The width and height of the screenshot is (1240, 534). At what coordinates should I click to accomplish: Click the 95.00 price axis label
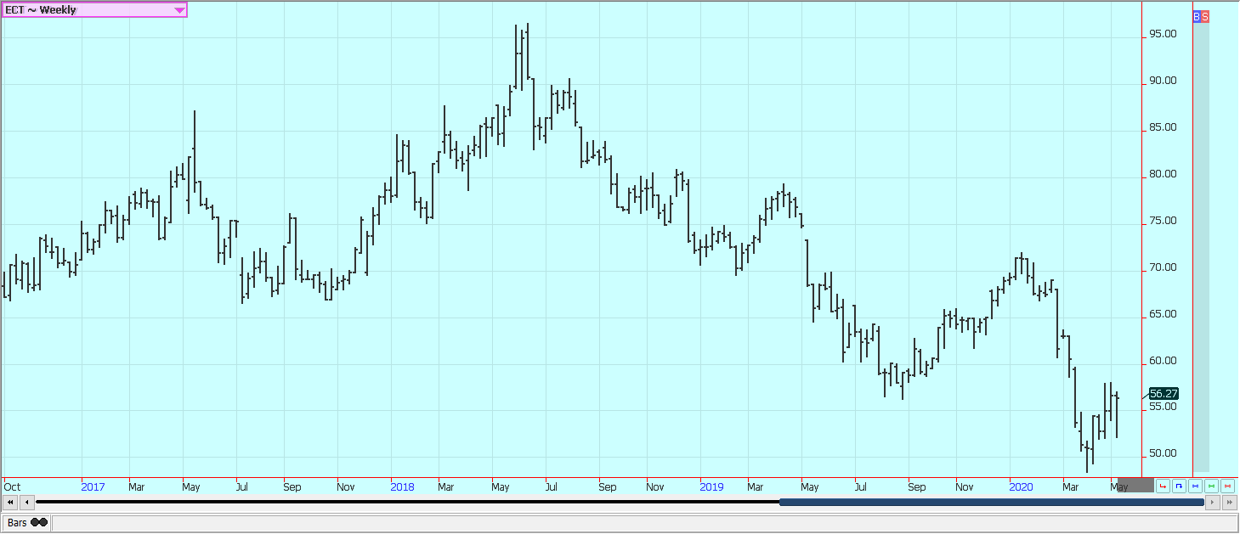1164,34
